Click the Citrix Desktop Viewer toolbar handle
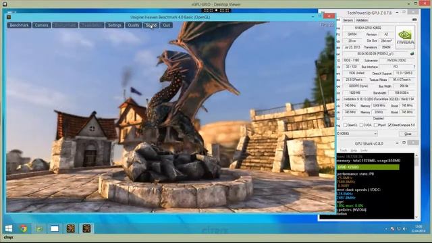Image resolution: width=432 pixels, height=243 pixels. point(216,10)
